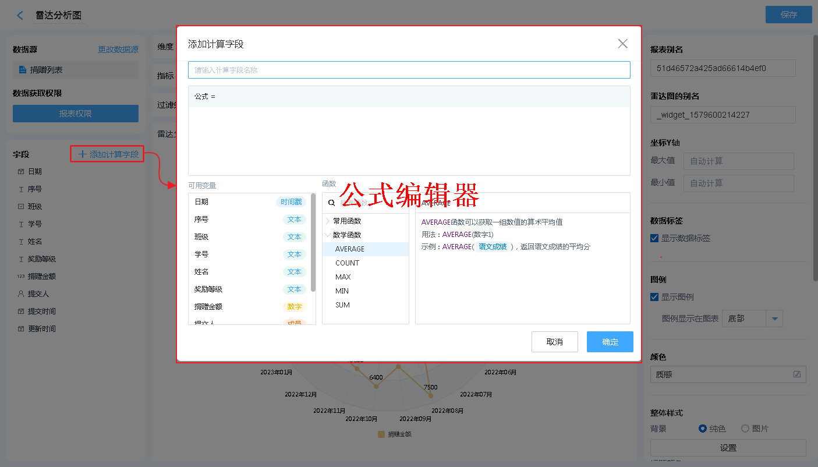The image size is (818, 467).
Task: Click the 捐赠金额 number field icon
Action: pyautogui.click(x=21, y=277)
